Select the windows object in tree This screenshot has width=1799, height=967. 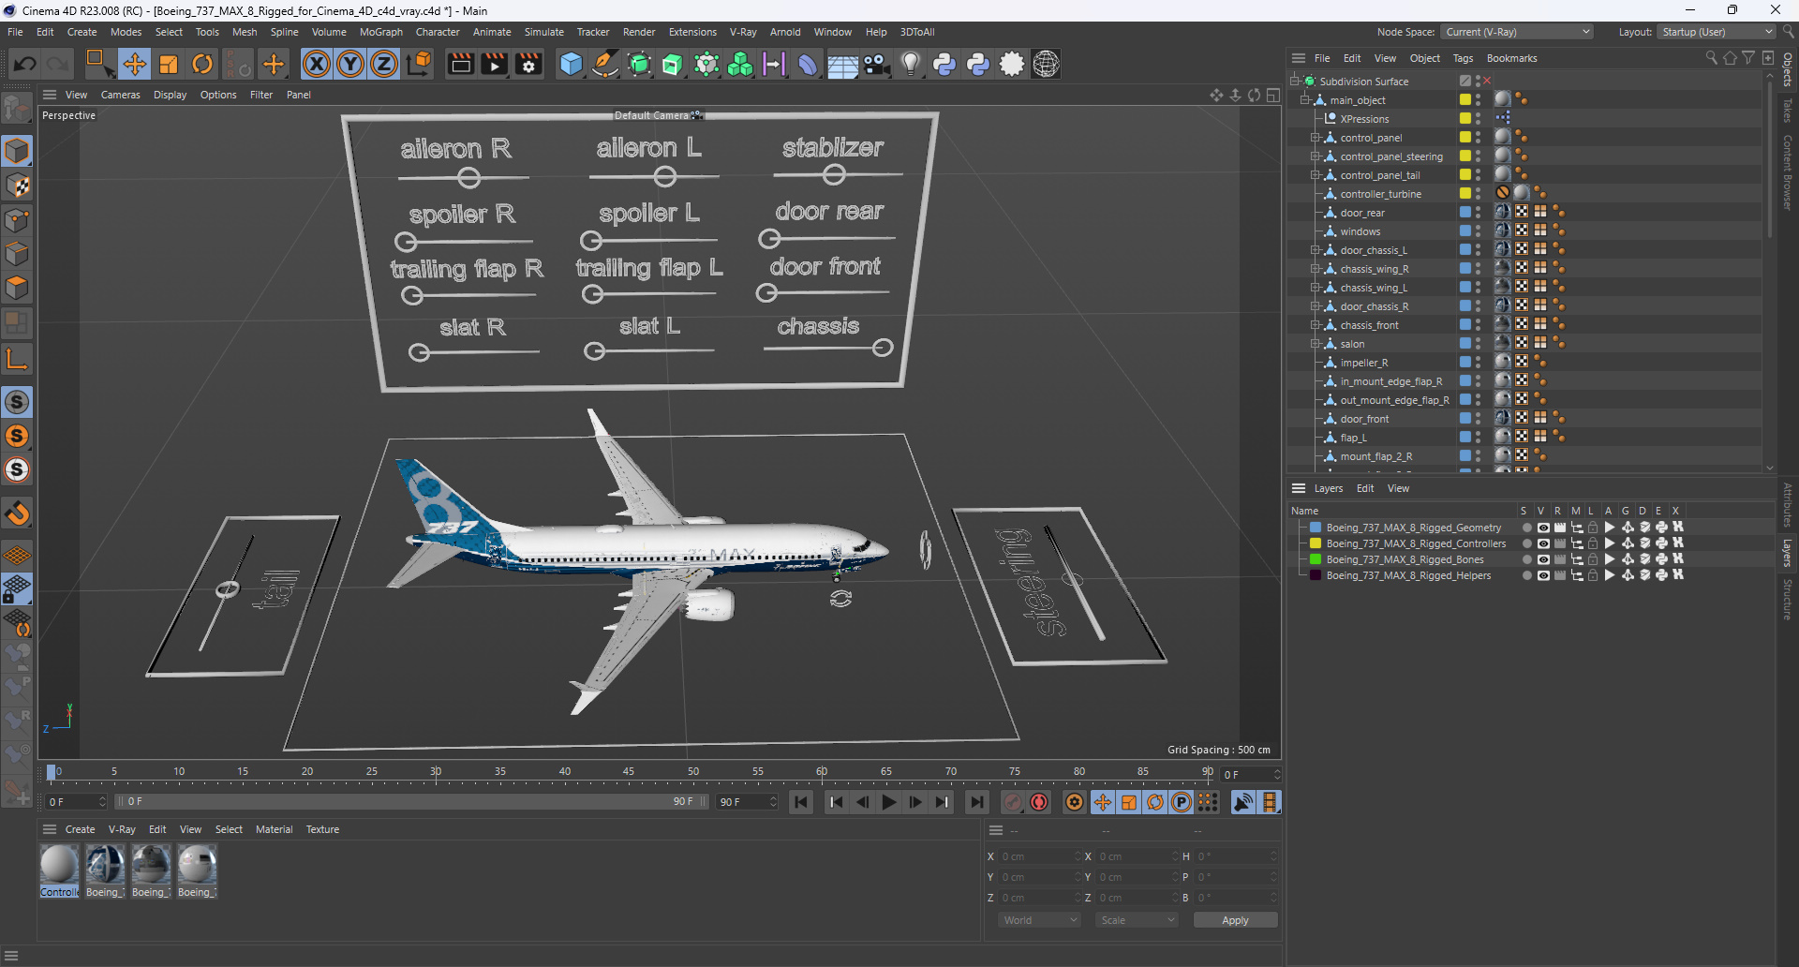click(x=1360, y=231)
